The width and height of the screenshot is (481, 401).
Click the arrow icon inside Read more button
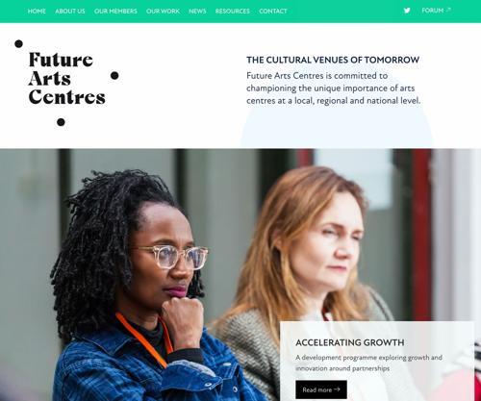337,389
